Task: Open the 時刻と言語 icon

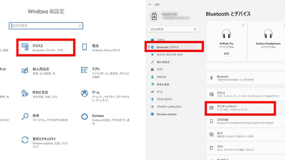Action: click(x=25, y=93)
